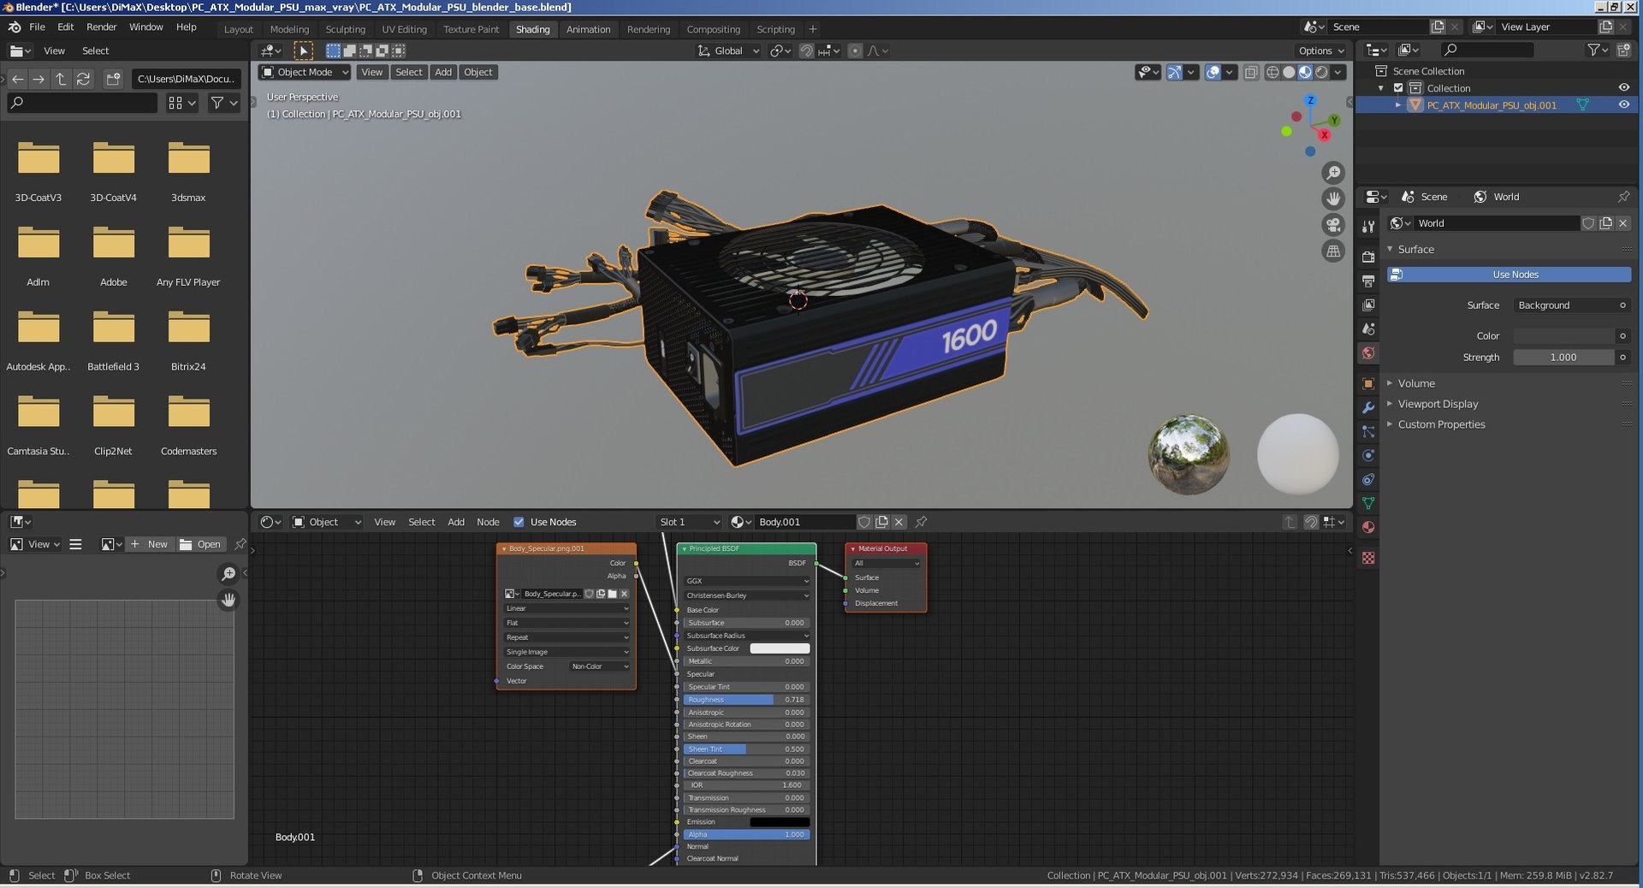This screenshot has width=1643, height=888.
Task: Click the Options button in viewport header
Action: coord(1321,51)
